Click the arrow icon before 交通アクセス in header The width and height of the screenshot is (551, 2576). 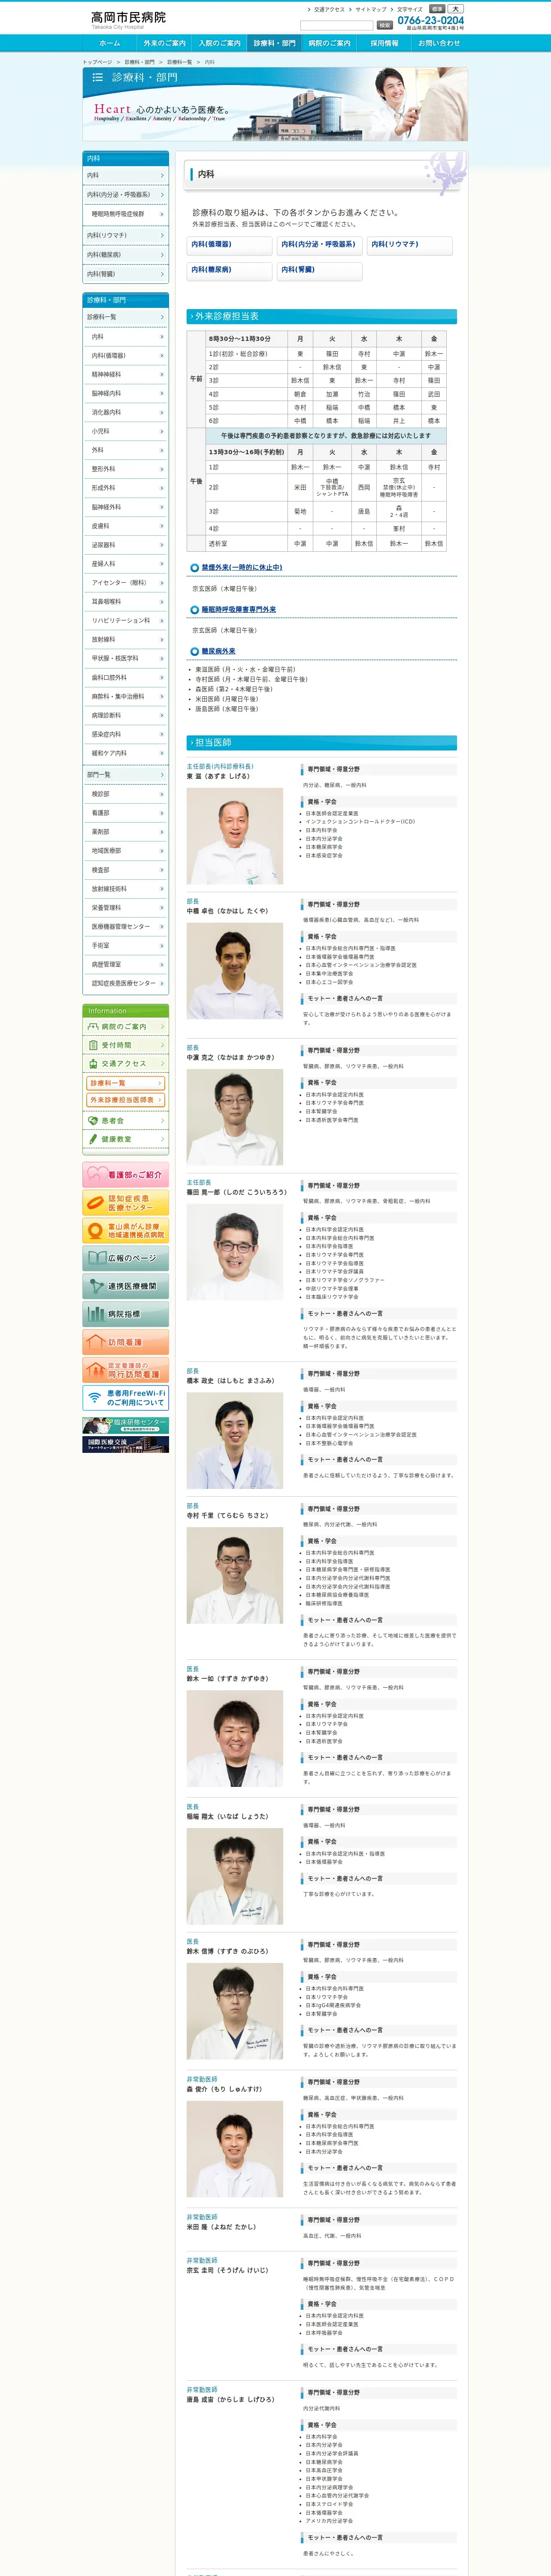tap(309, 9)
